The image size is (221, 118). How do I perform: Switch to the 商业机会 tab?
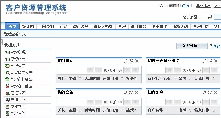point(139,26)
